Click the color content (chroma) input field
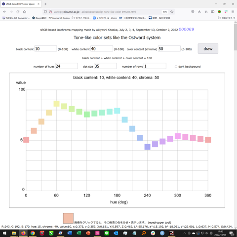Viewport: 237px width, 237px height. pyautogui.click(x=169, y=49)
